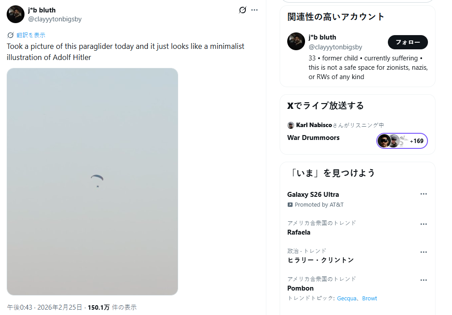452x315 pixels.
Task: Click the tweet timestamp 午後0:43
Action: tap(20, 307)
